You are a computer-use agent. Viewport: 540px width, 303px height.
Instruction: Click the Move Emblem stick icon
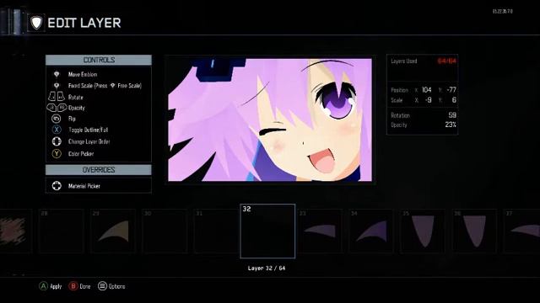[x=57, y=74]
